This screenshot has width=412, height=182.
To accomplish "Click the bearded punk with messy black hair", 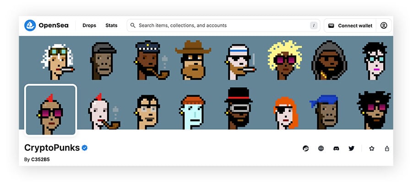I will [x=374, y=110].
